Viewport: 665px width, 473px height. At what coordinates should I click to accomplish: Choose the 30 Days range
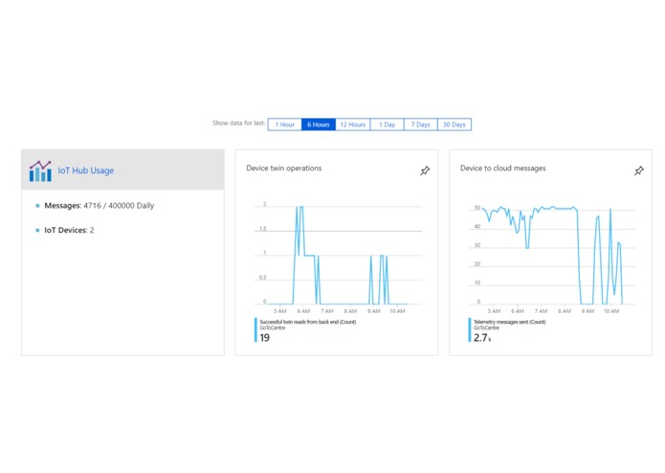click(x=454, y=124)
